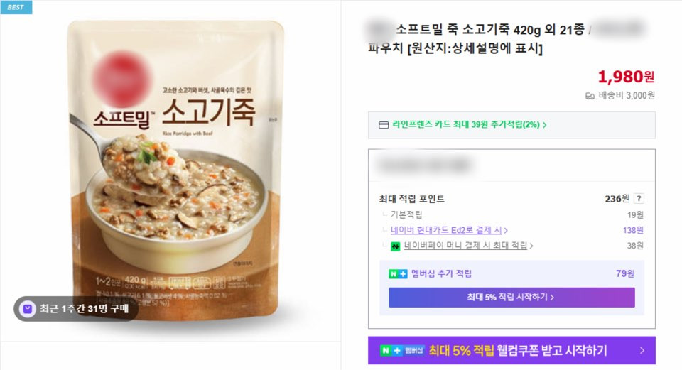Click the 최대 5% 적립 시작하기 button
The width and height of the screenshot is (682, 370).
[x=511, y=298]
